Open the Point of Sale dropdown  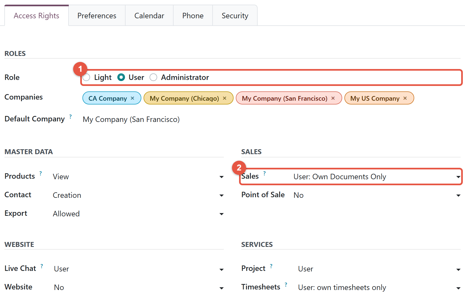click(377, 195)
